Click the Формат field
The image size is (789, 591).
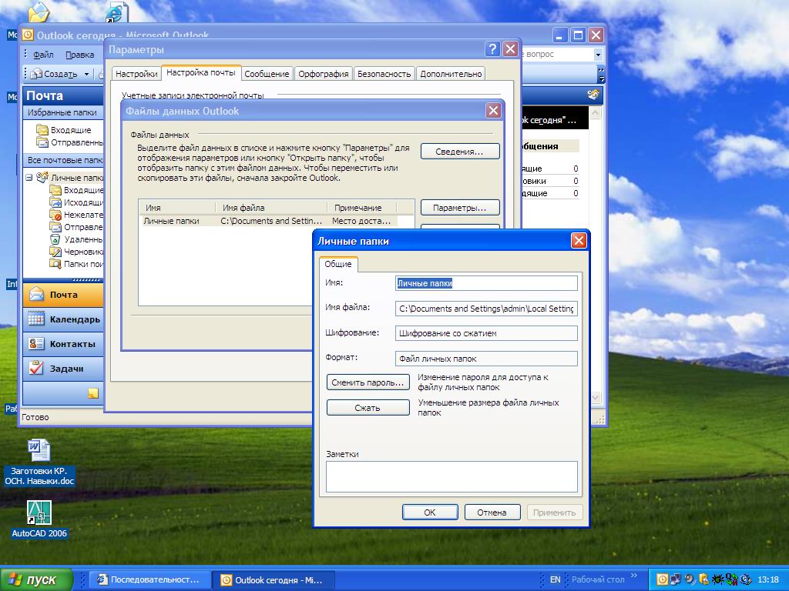coord(486,359)
